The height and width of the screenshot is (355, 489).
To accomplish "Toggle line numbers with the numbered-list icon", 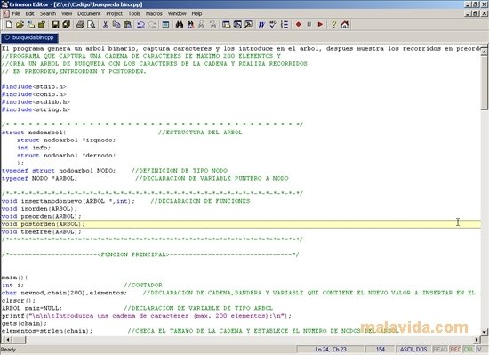I will click(x=285, y=24).
